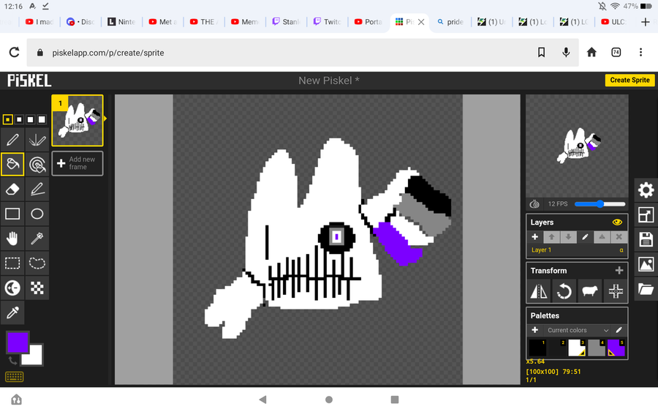Open the keyboard shortcuts cheatsheet

pos(15,377)
